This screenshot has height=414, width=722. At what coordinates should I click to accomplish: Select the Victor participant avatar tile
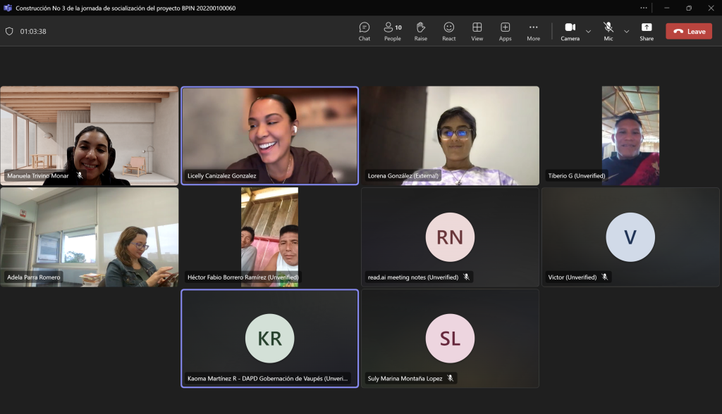point(630,237)
